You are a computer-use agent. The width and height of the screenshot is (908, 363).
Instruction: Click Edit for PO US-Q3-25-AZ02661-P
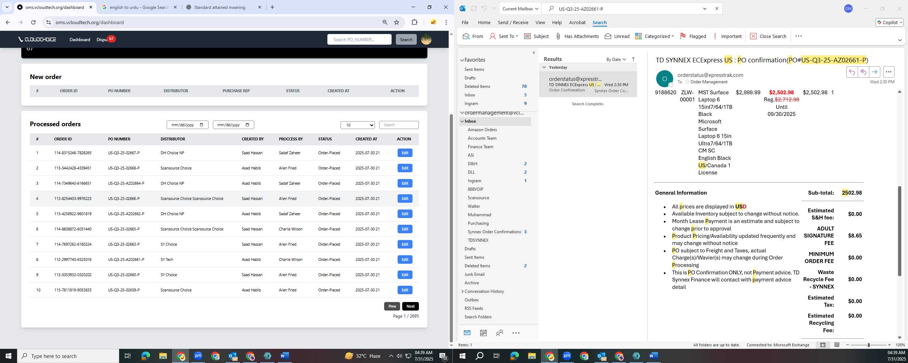pos(405,259)
